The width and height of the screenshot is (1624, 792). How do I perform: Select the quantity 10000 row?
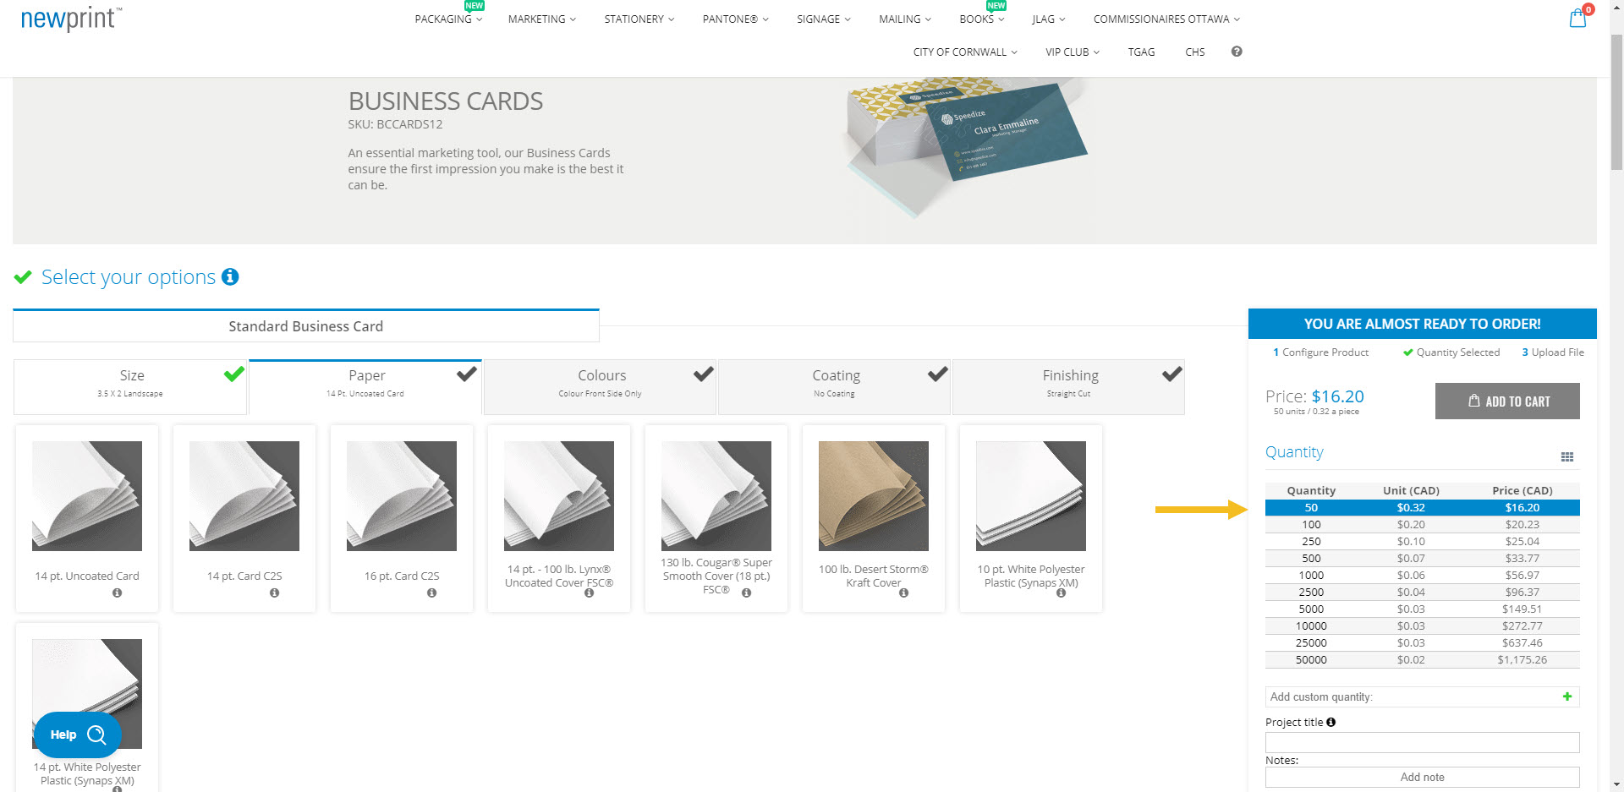click(x=1423, y=625)
